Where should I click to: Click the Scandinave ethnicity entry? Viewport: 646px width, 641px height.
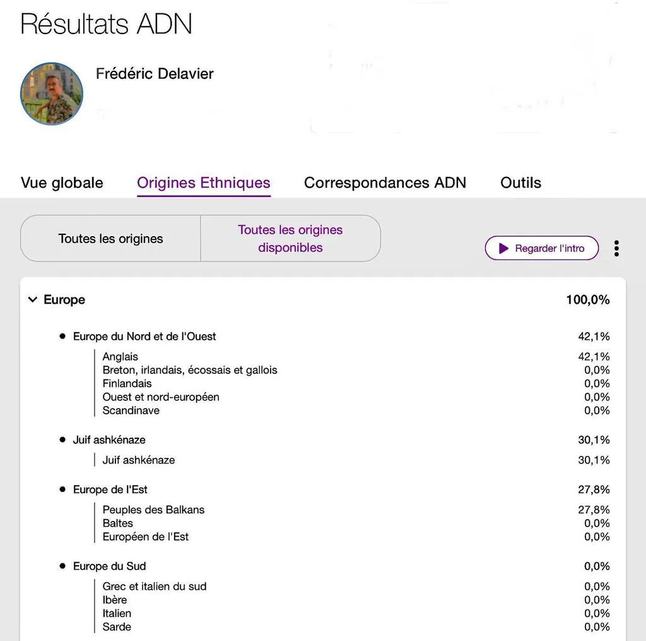pos(131,410)
